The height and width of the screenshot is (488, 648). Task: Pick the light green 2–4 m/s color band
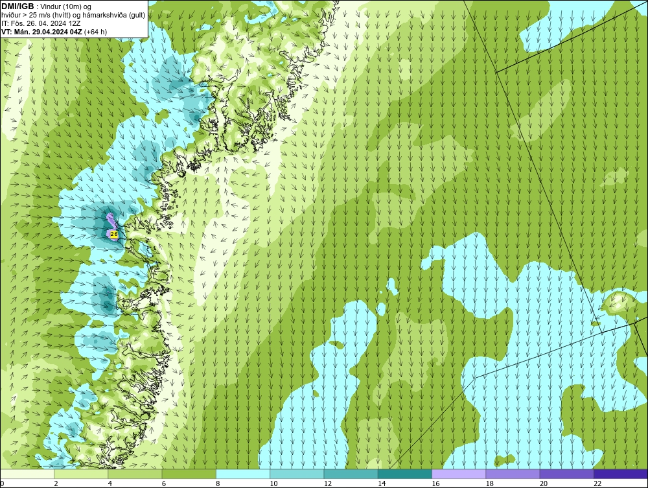tap(81, 474)
